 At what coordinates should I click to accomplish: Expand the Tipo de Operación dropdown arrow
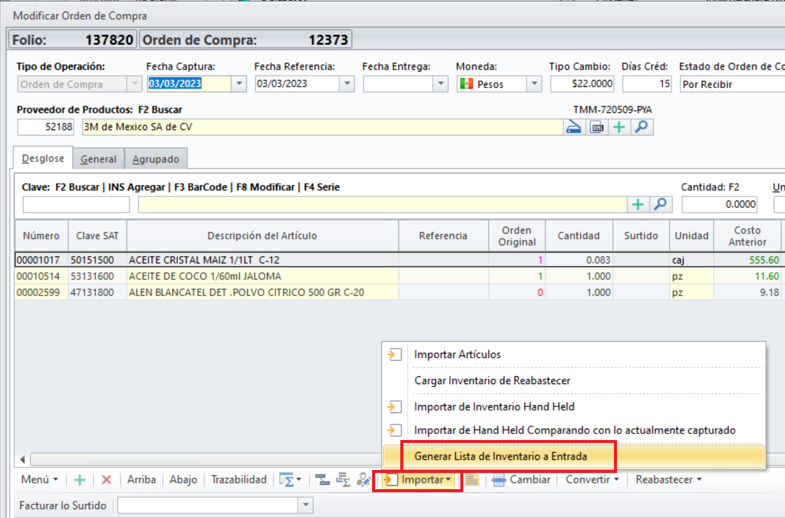(134, 84)
